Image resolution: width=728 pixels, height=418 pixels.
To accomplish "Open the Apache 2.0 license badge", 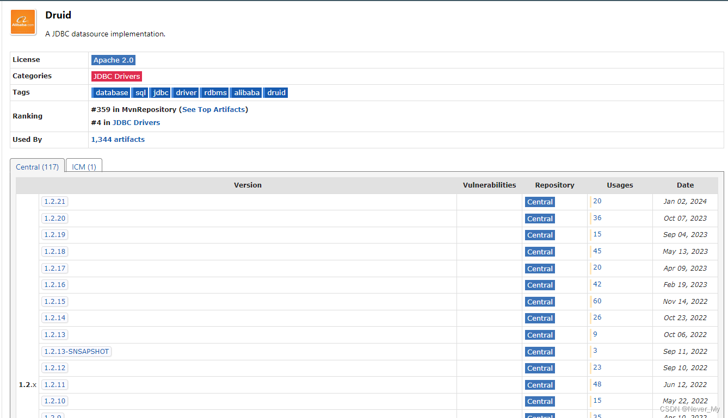I will pos(113,60).
